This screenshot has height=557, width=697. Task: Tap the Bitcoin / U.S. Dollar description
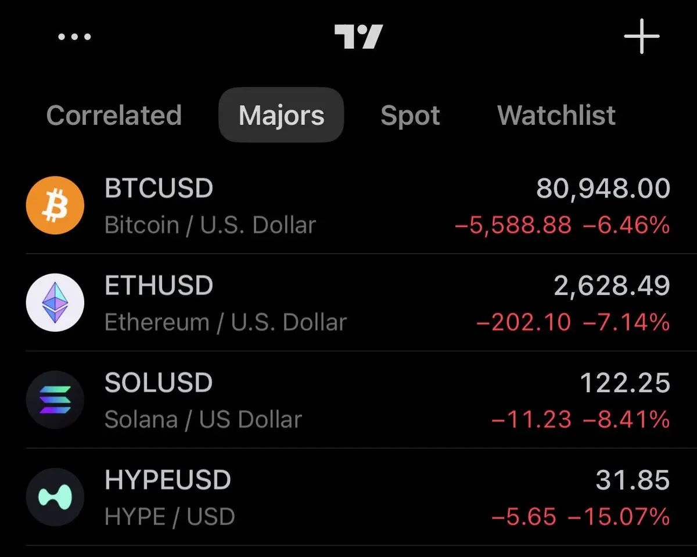[210, 225]
